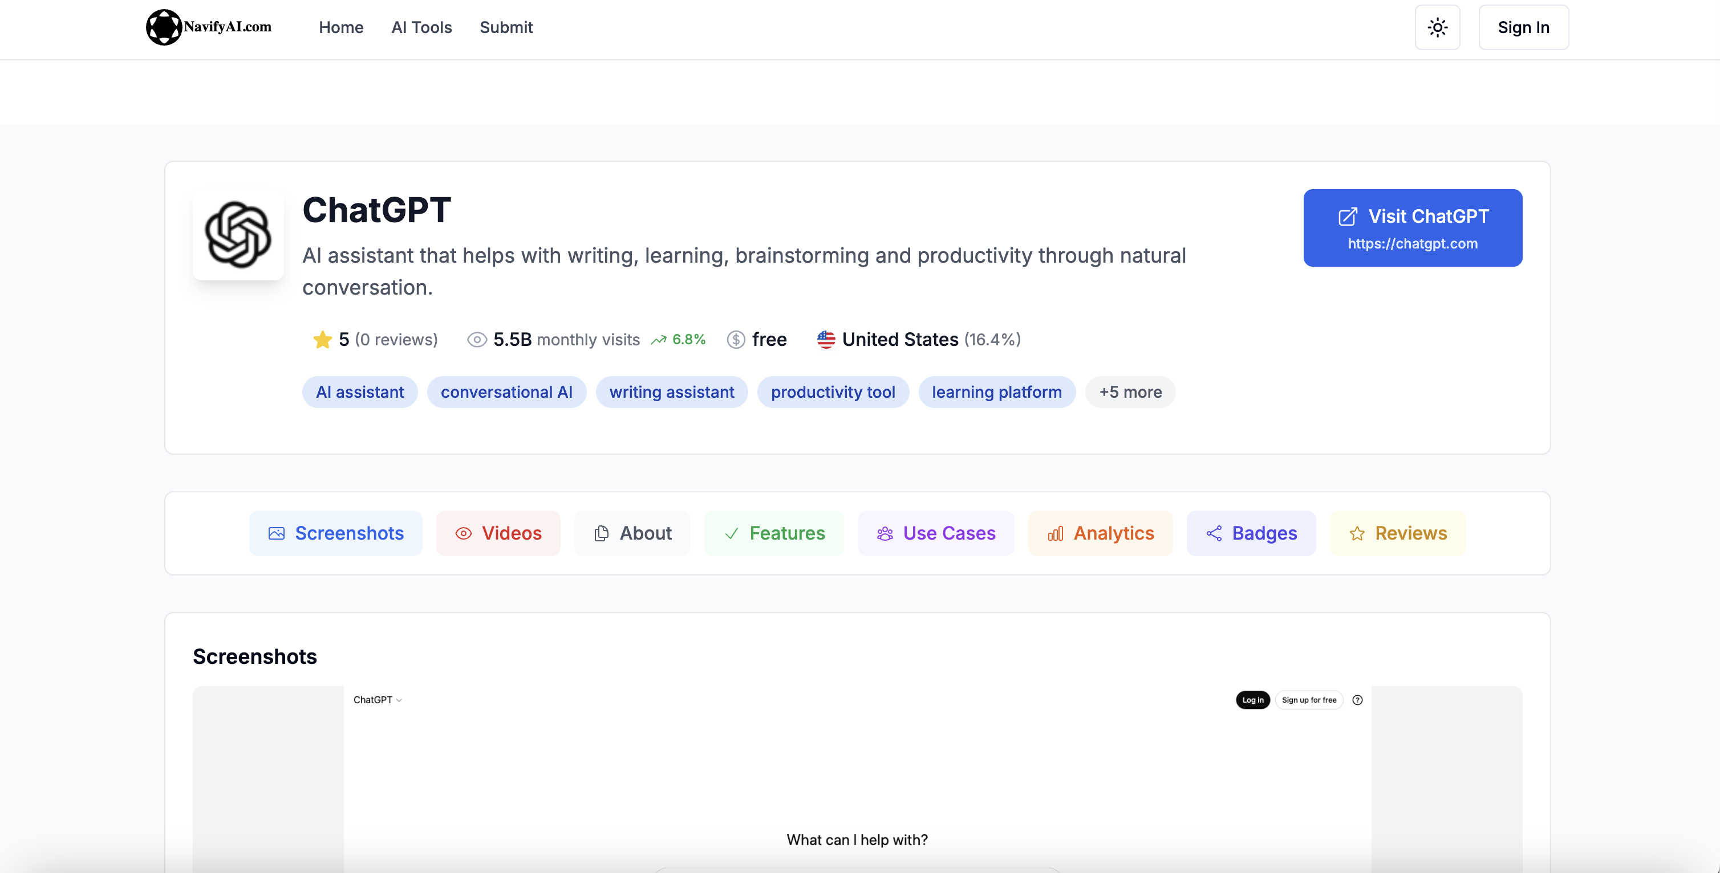Click the ChatGPT knot logo image

[238, 234]
